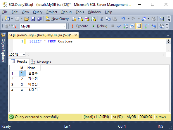173x130 pixels.
Task: Click the Open File folder icon
Action: tap(27, 19)
